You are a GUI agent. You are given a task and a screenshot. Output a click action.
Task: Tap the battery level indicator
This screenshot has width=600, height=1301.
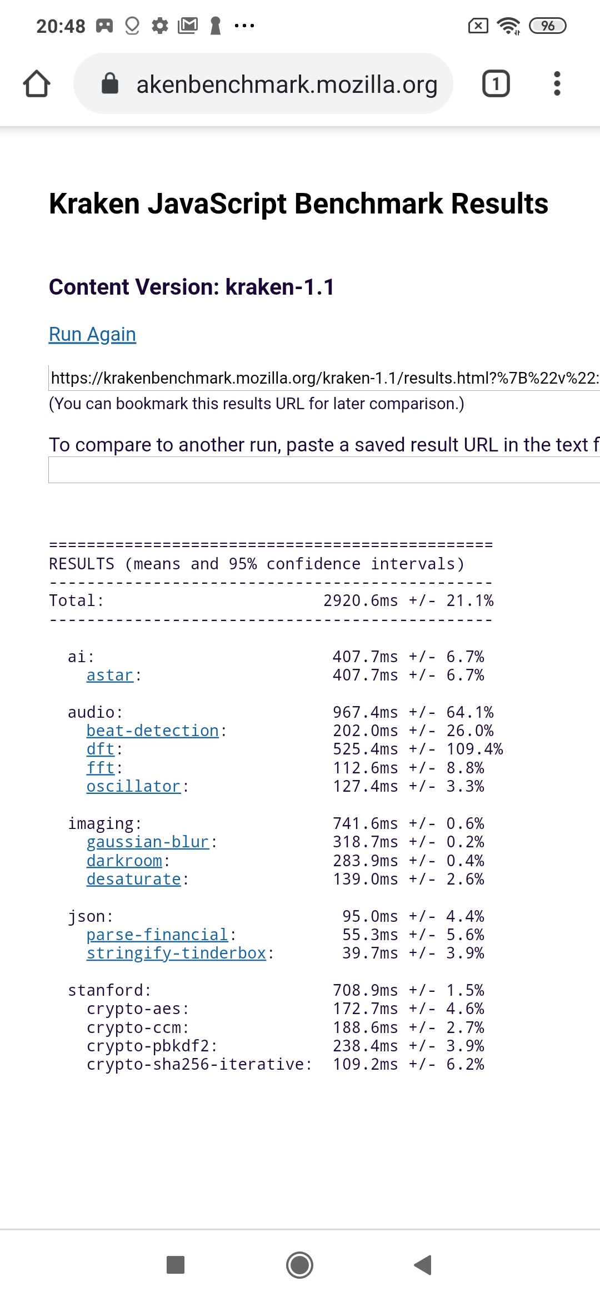click(547, 26)
